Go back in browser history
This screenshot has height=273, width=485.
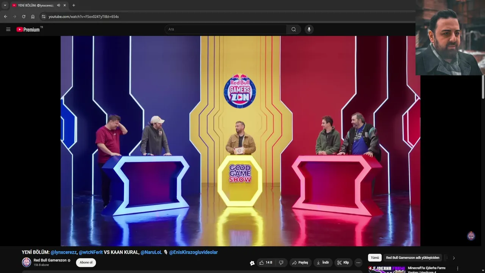tap(5, 17)
